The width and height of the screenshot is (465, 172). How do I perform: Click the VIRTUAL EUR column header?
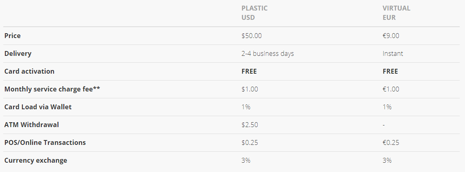pyautogui.click(x=396, y=13)
